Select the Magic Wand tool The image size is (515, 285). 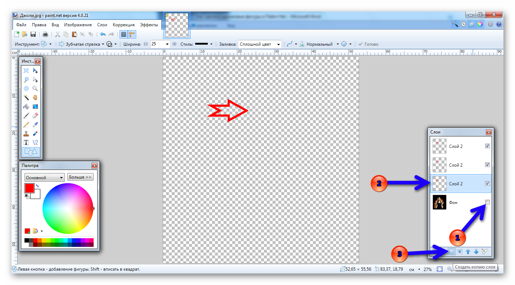(x=26, y=98)
